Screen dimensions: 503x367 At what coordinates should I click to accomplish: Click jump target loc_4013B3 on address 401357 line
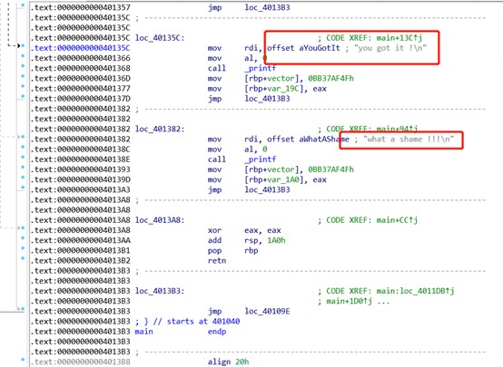point(267,7)
